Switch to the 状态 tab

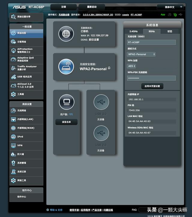pos(170,31)
